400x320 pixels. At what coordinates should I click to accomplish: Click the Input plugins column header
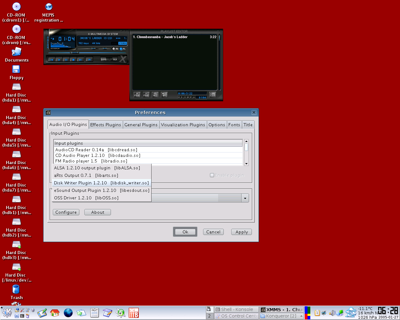click(x=148, y=143)
